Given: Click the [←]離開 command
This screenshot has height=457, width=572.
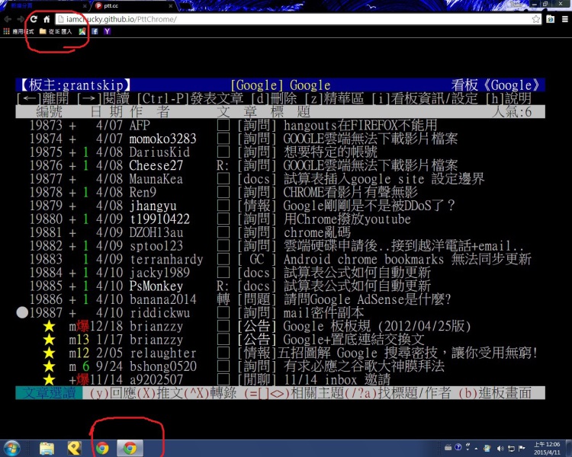Looking at the screenshot, I should click(43, 98).
